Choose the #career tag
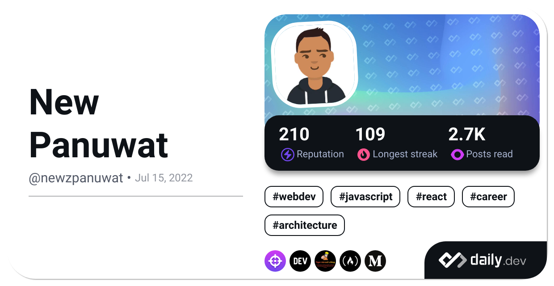The height and width of the screenshot is (286, 554). tap(488, 197)
